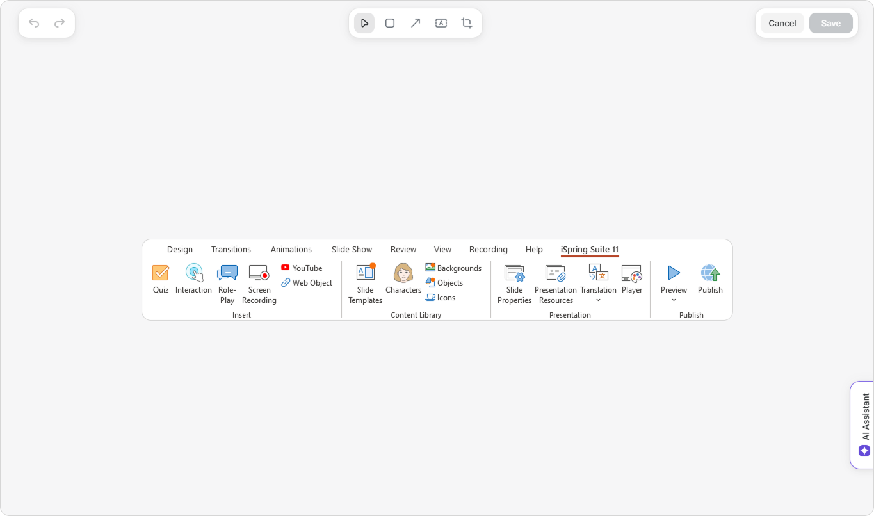Insert an Interaction from the ribbon
The height and width of the screenshot is (516, 874).
coord(194,279)
